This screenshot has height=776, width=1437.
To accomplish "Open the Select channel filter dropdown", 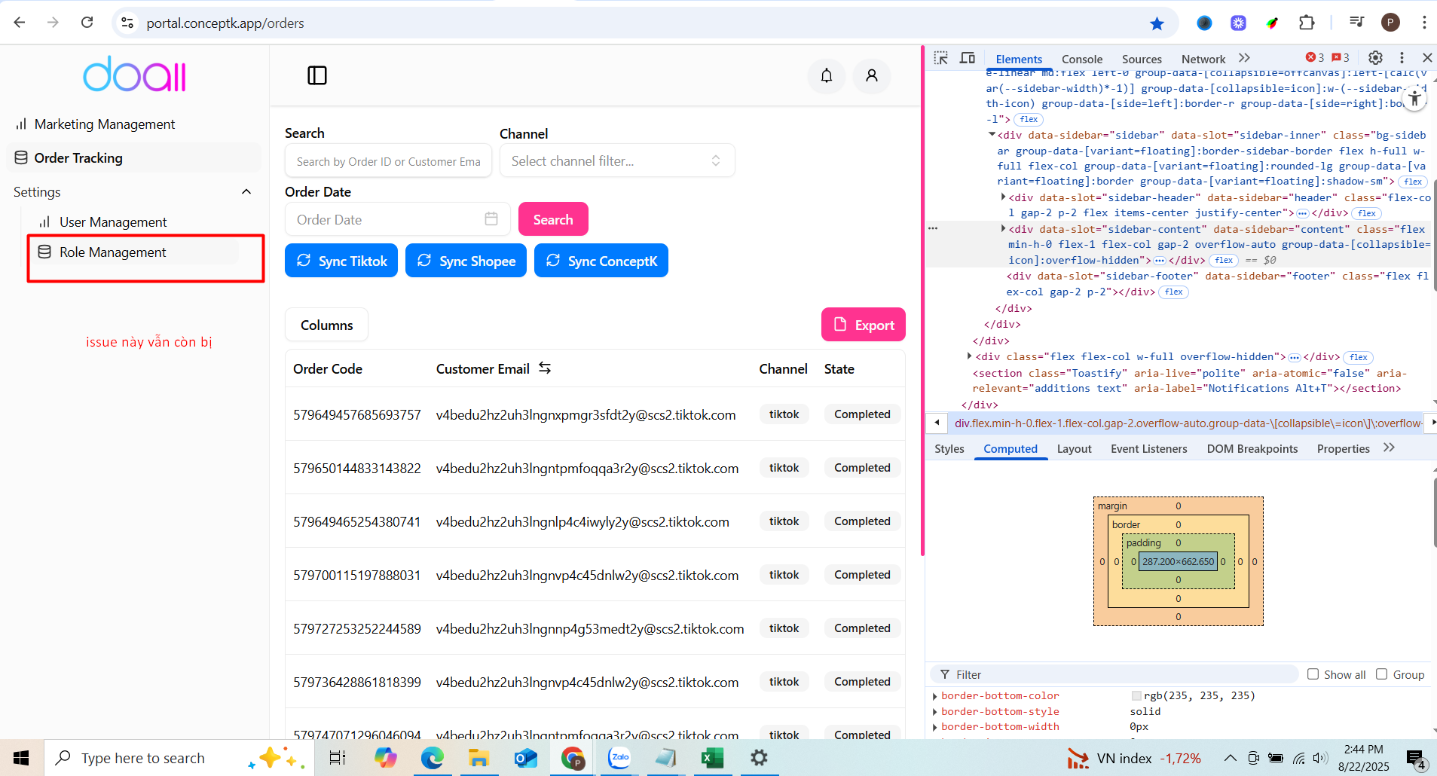I will [x=616, y=160].
